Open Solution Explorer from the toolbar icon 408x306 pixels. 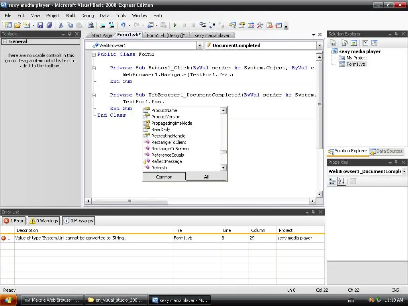(232, 25)
